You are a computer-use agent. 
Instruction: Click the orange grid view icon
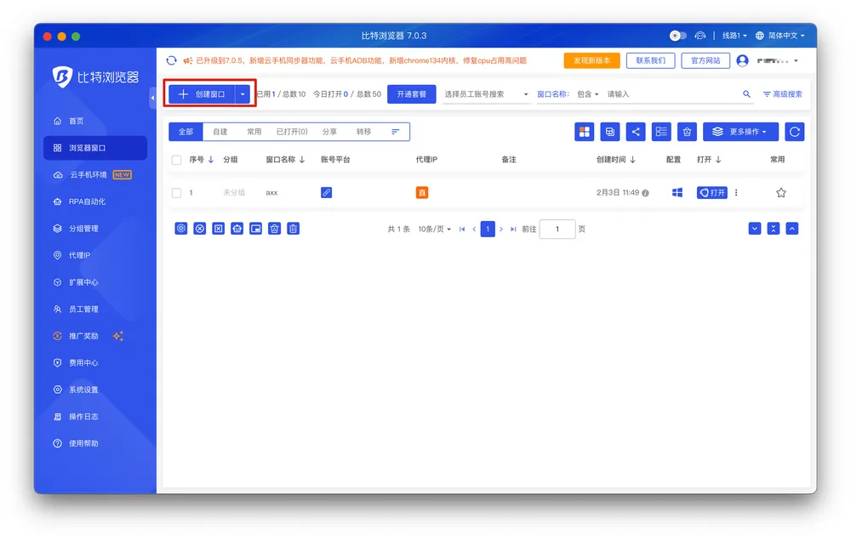[585, 132]
